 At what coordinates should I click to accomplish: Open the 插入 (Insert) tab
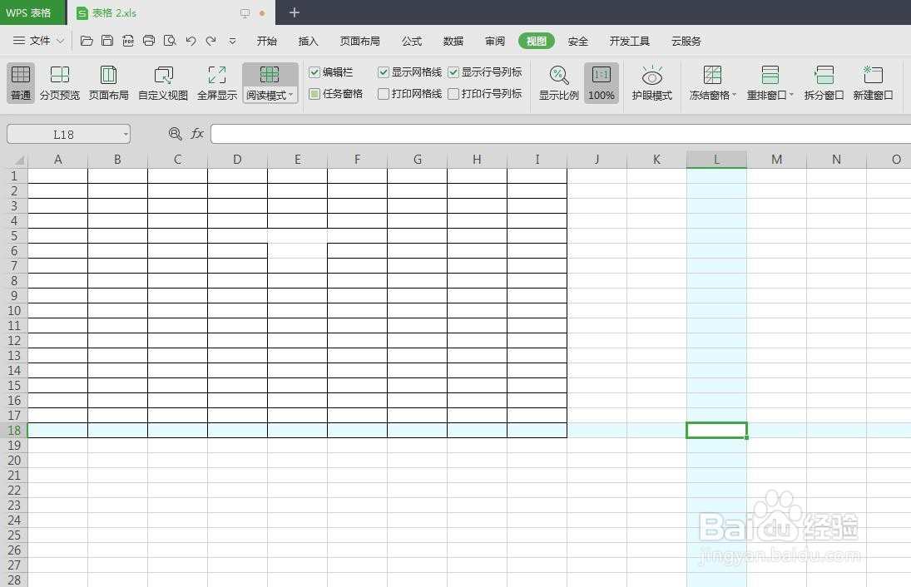tap(308, 41)
